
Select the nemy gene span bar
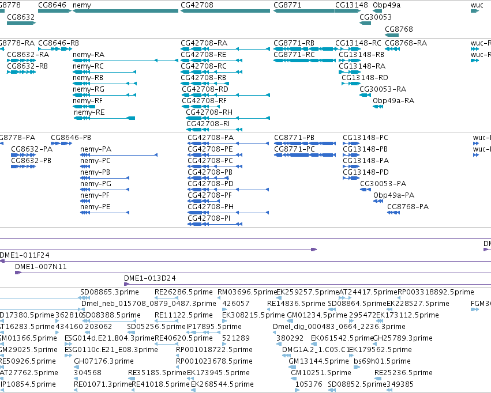pos(126,11)
